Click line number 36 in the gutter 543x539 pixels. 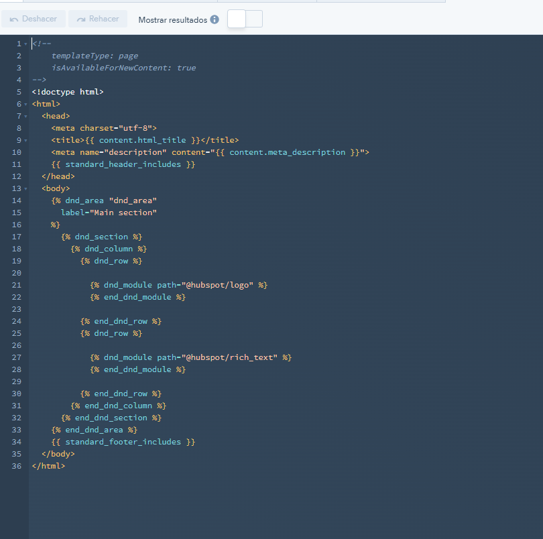click(17, 466)
